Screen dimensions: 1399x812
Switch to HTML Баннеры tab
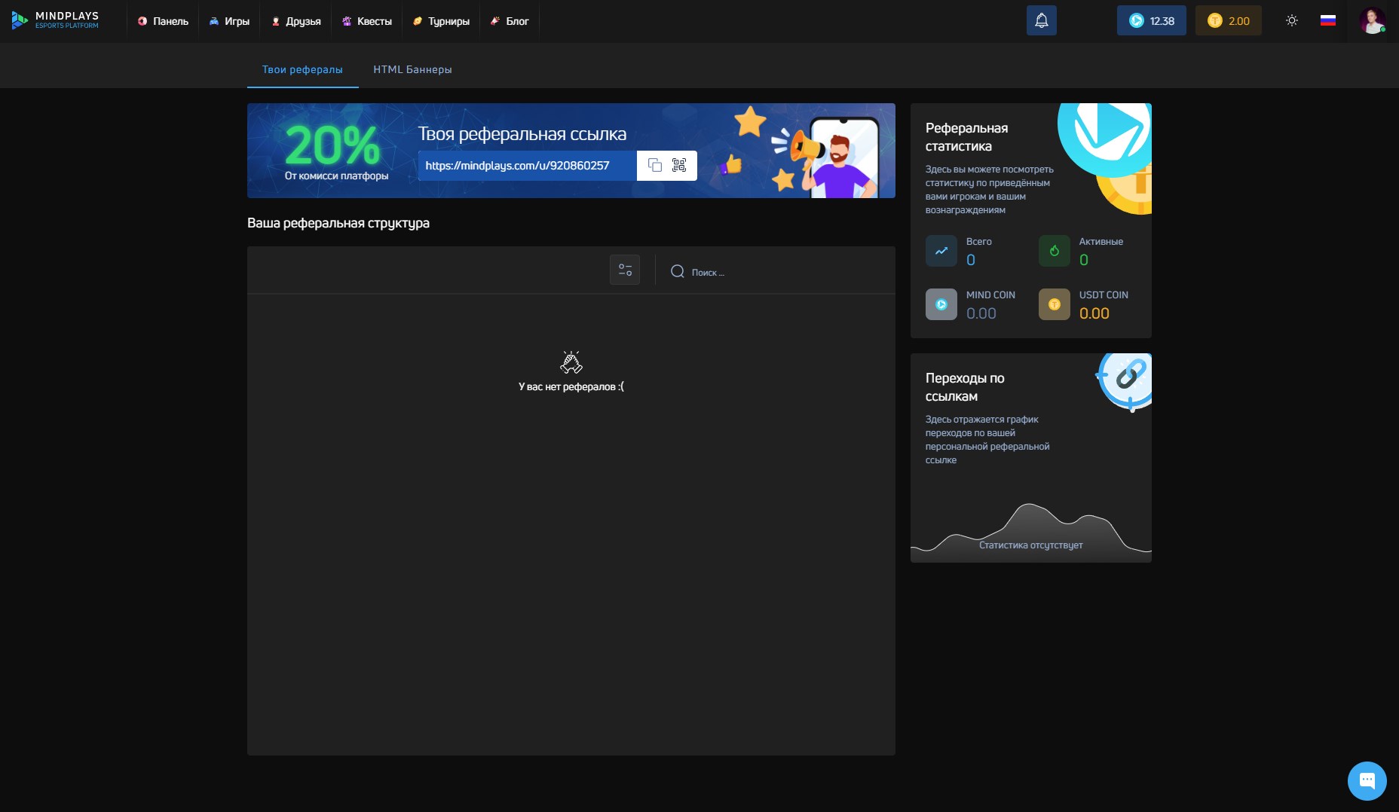(412, 69)
